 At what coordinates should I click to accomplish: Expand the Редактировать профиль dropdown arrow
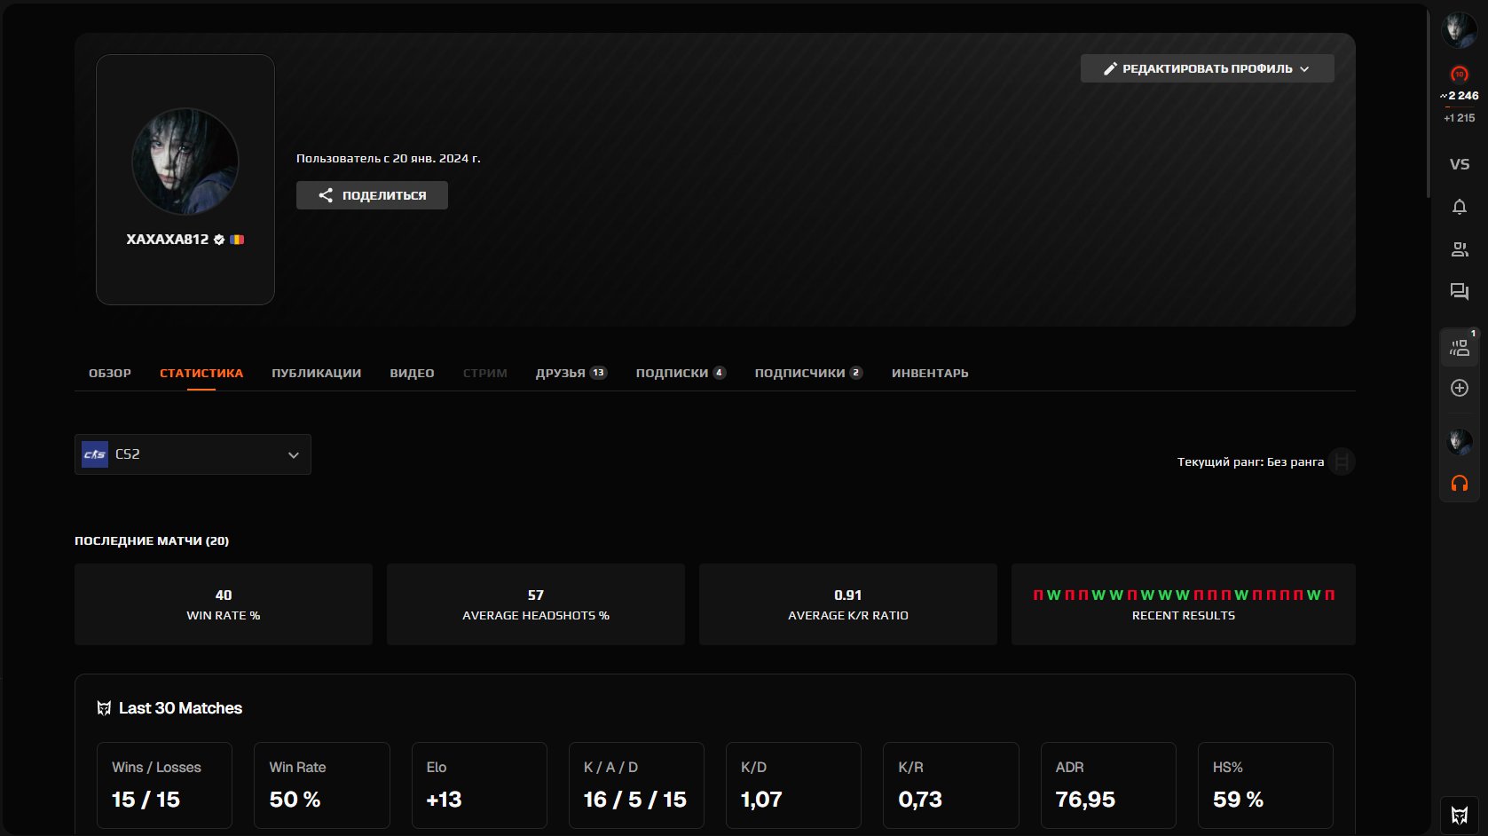pyautogui.click(x=1304, y=67)
